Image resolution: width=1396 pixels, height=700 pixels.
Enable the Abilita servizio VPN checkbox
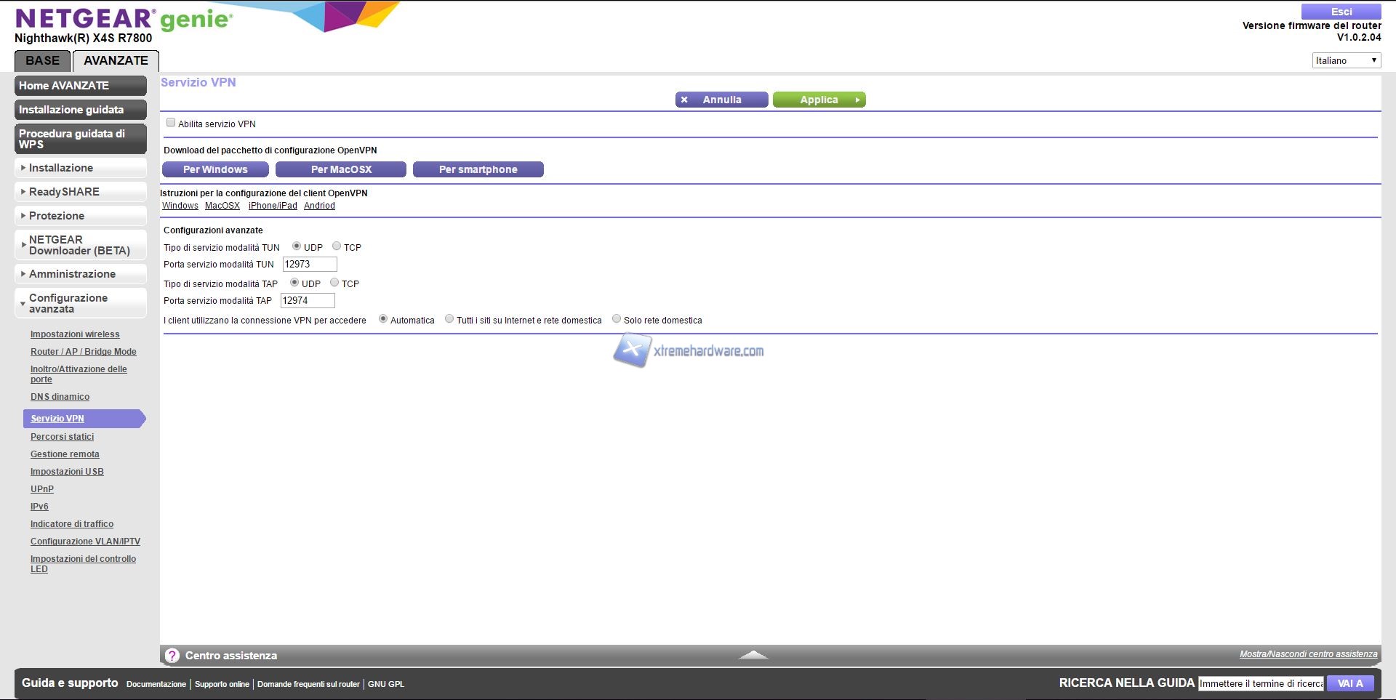(171, 123)
